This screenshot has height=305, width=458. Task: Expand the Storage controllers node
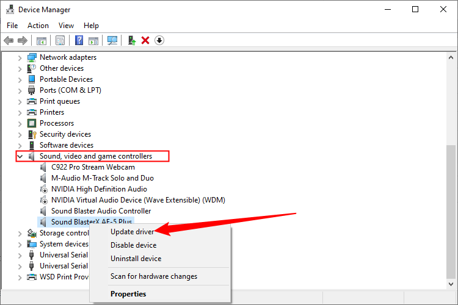20,234
